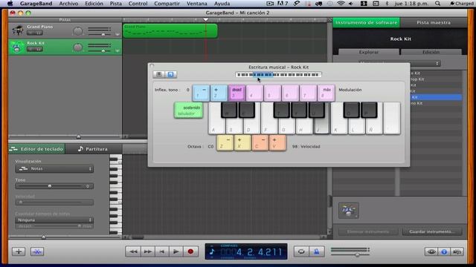
Task: Rewind the playhead
Action: tap(133, 251)
